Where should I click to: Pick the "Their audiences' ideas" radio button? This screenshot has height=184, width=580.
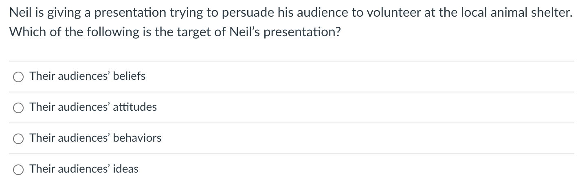(18, 170)
